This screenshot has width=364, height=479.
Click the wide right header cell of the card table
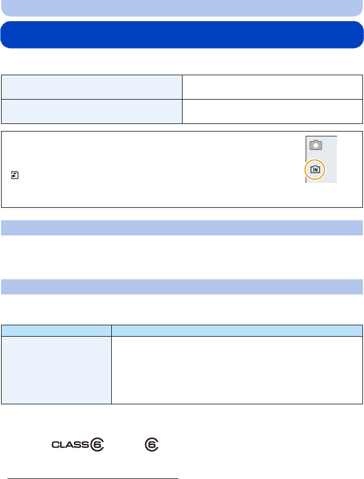[237, 330]
